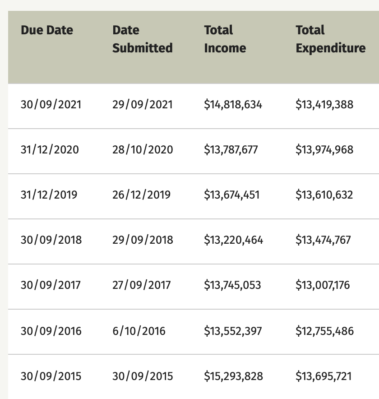Click the Total Expenditure column header

coord(331,39)
